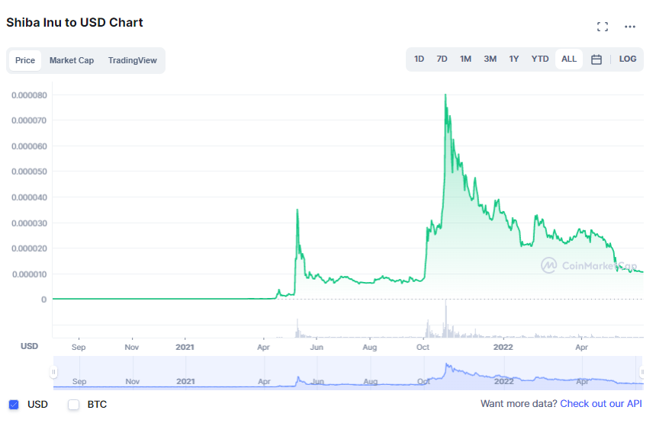Switch to the Price tab
The width and height of the screenshot is (656, 423).
(25, 60)
